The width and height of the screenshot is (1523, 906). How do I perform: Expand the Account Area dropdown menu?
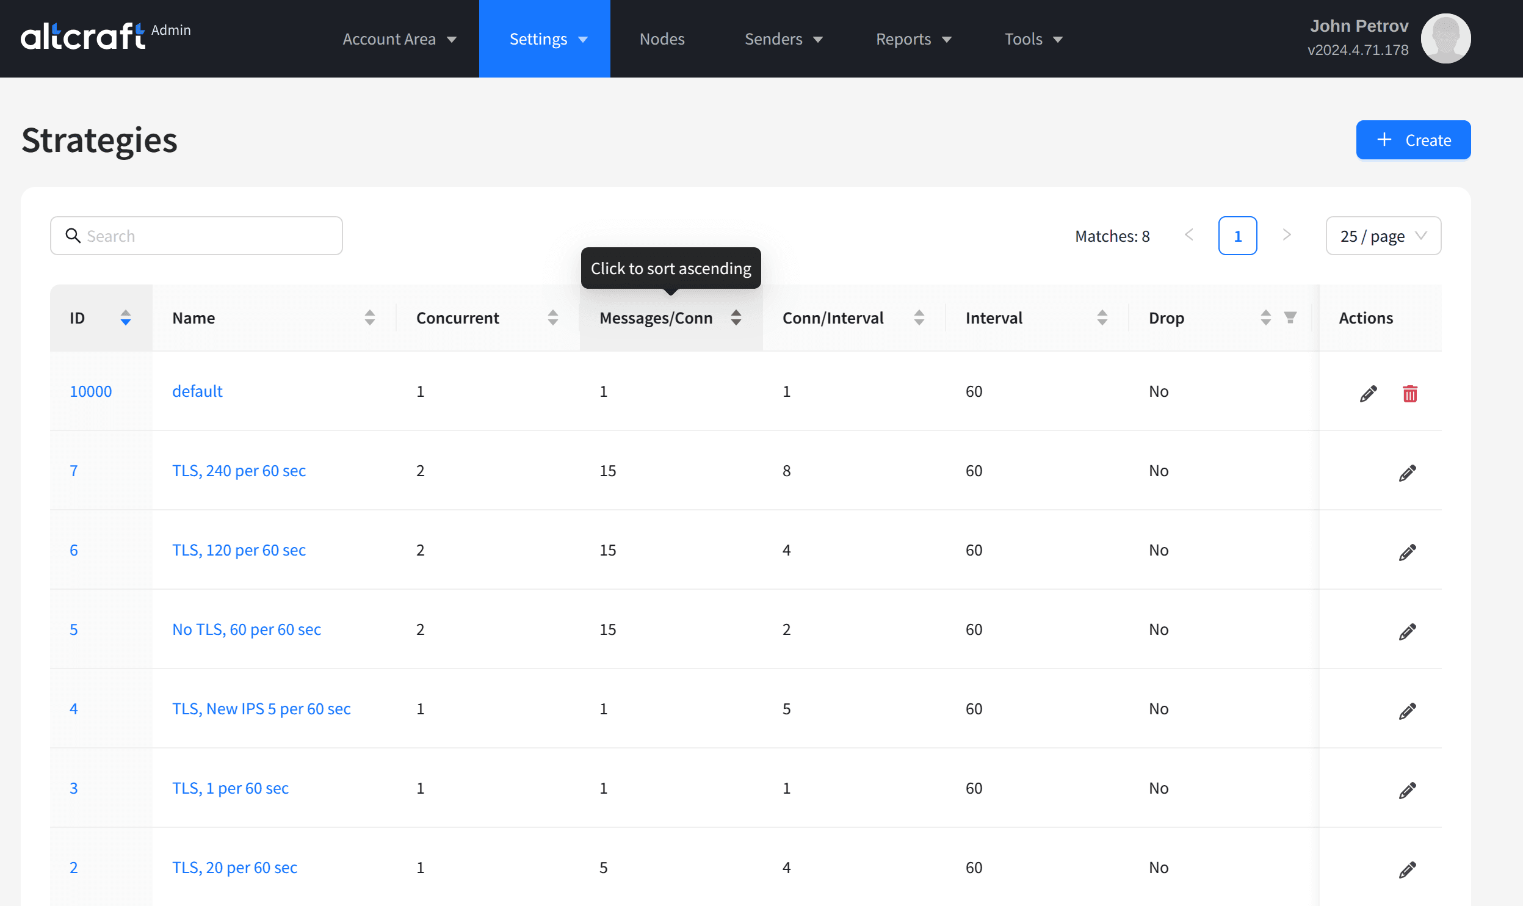coord(399,39)
